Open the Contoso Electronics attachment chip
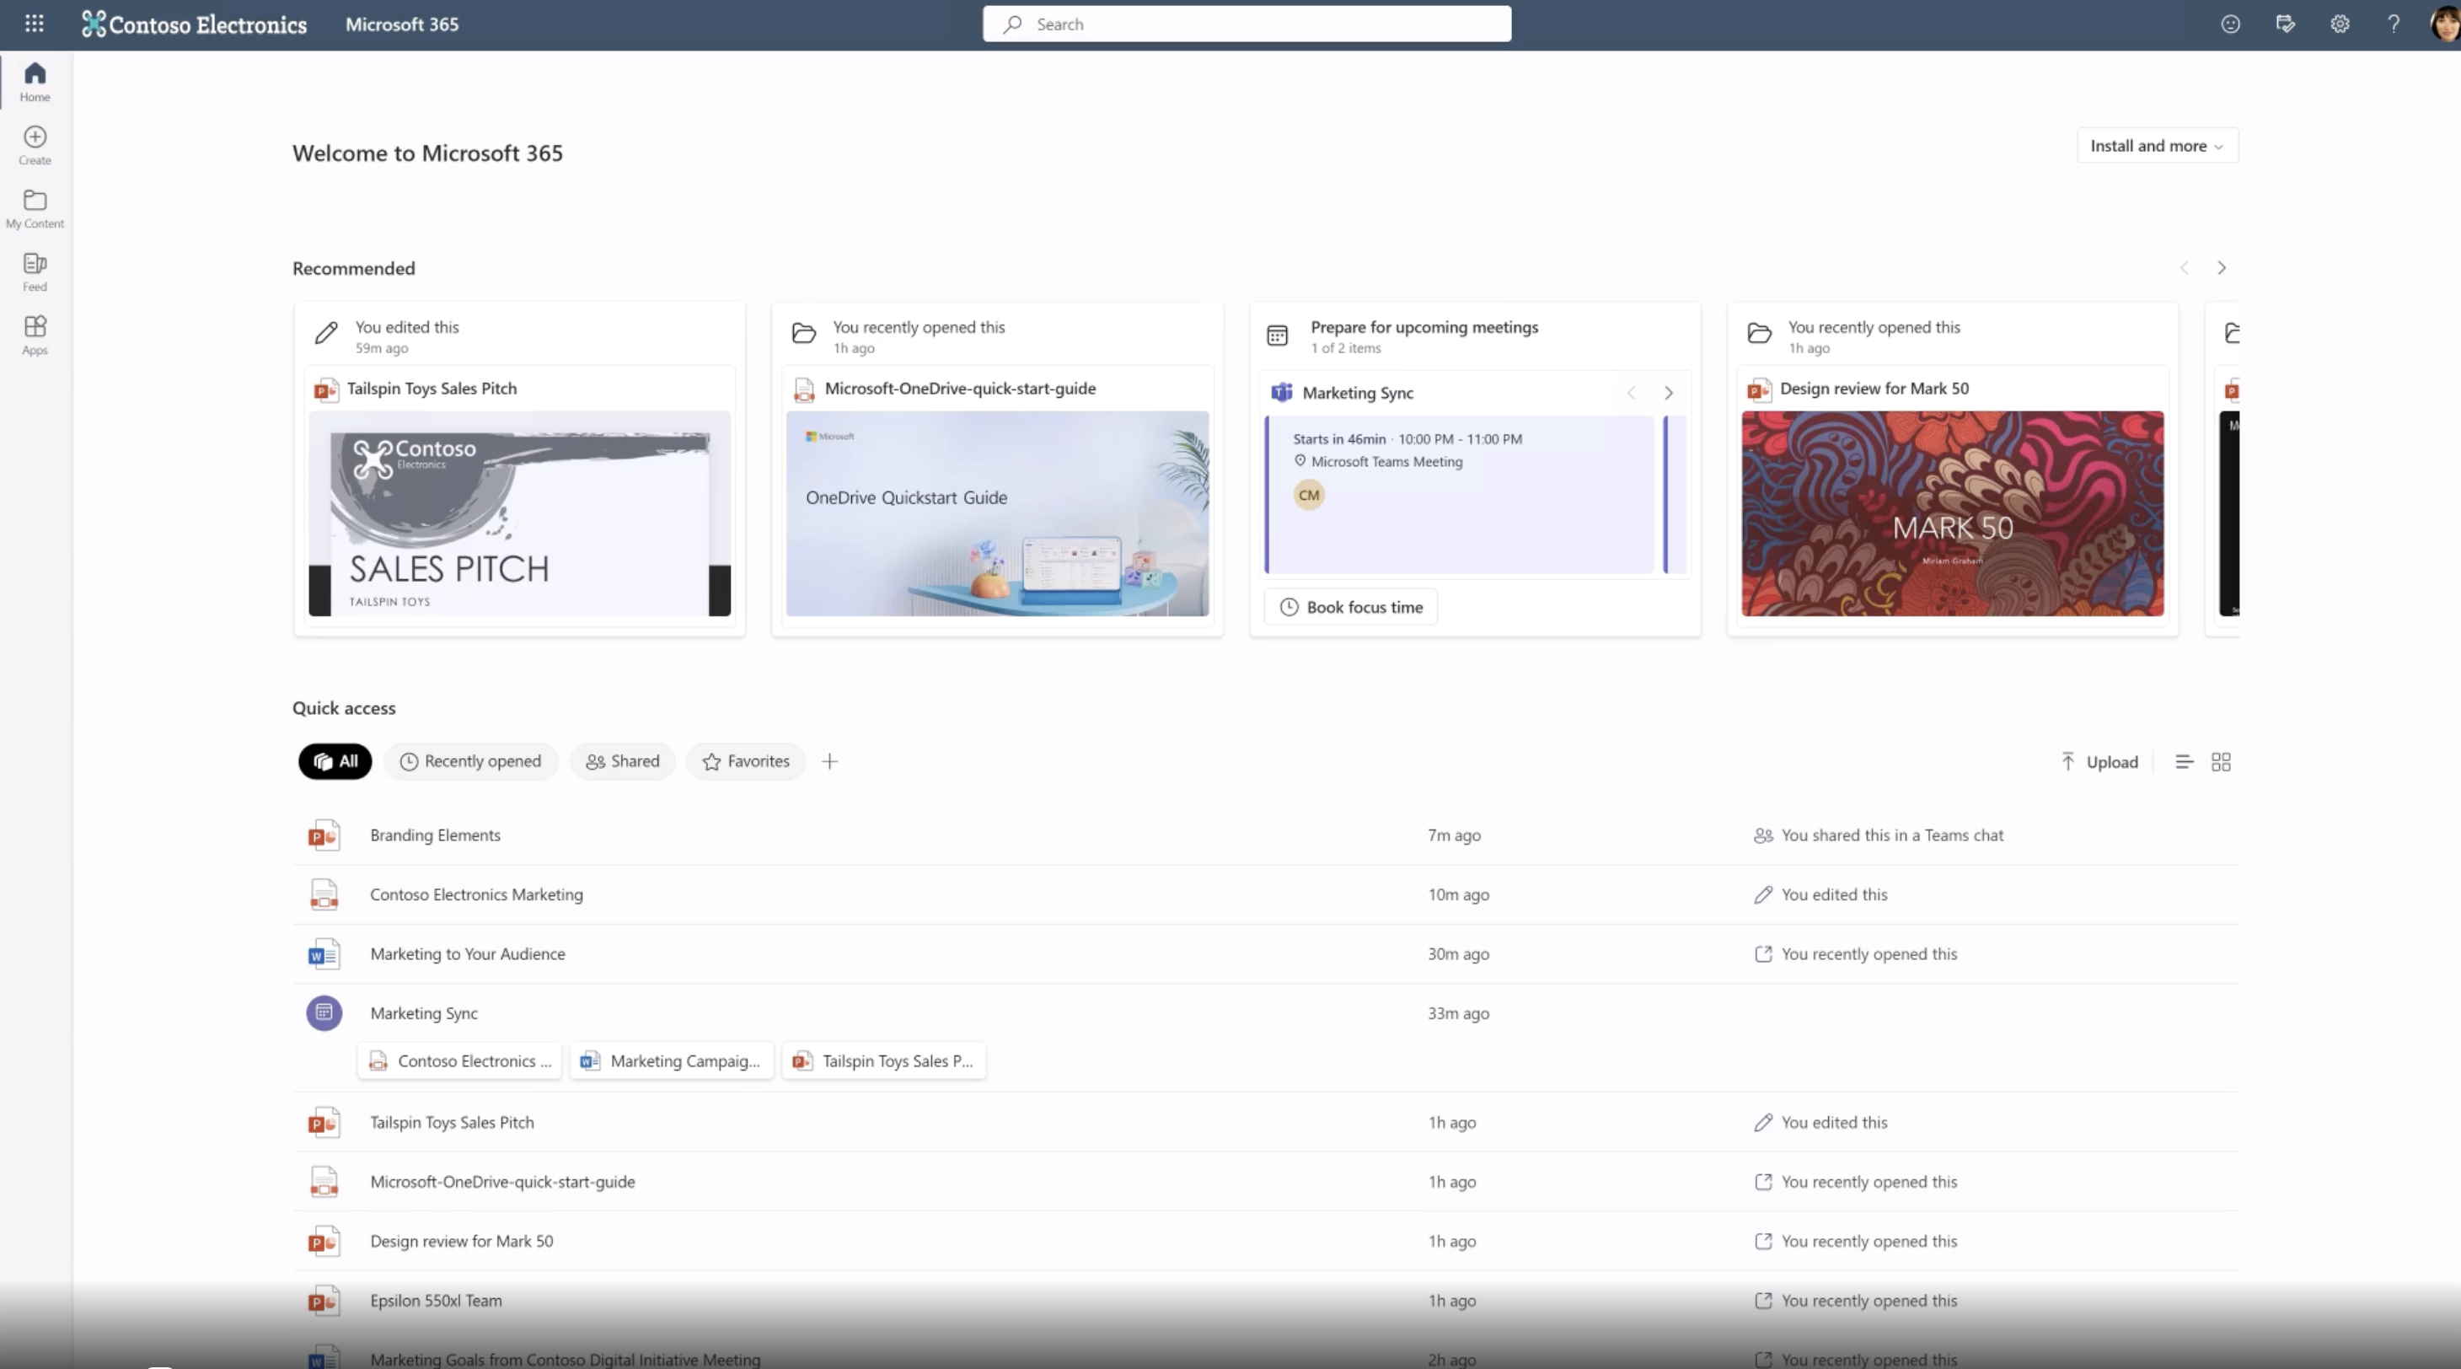This screenshot has width=2461, height=1369. (459, 1060)
